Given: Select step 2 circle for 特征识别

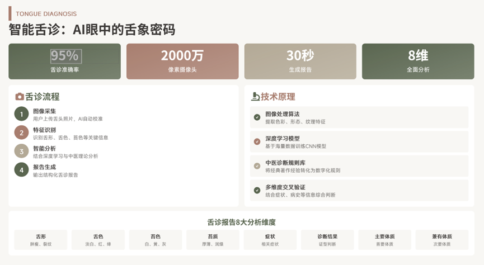Looking at the screenshot, I should point(21,133).
